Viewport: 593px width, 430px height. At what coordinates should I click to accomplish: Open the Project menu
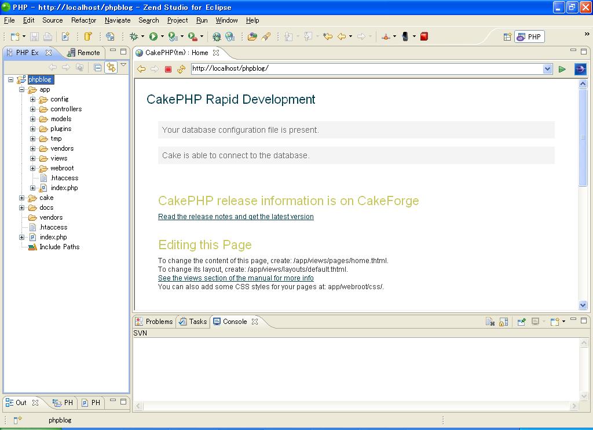177,20
